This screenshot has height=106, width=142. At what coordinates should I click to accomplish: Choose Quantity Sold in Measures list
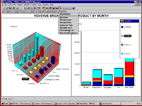69,28
